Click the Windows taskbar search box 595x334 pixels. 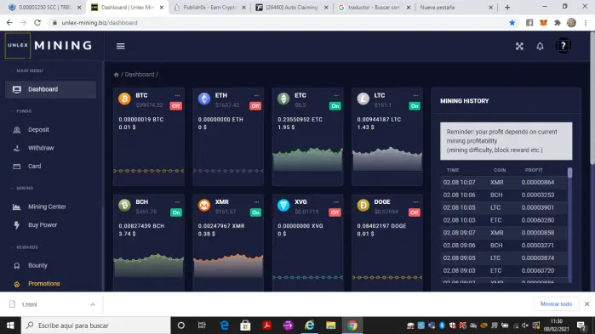point(96,326)
